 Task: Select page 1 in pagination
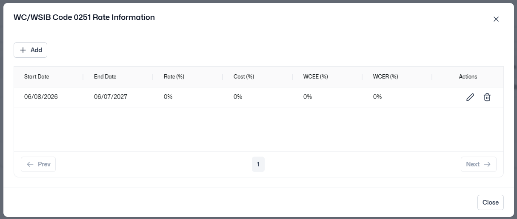coord(258,164)
